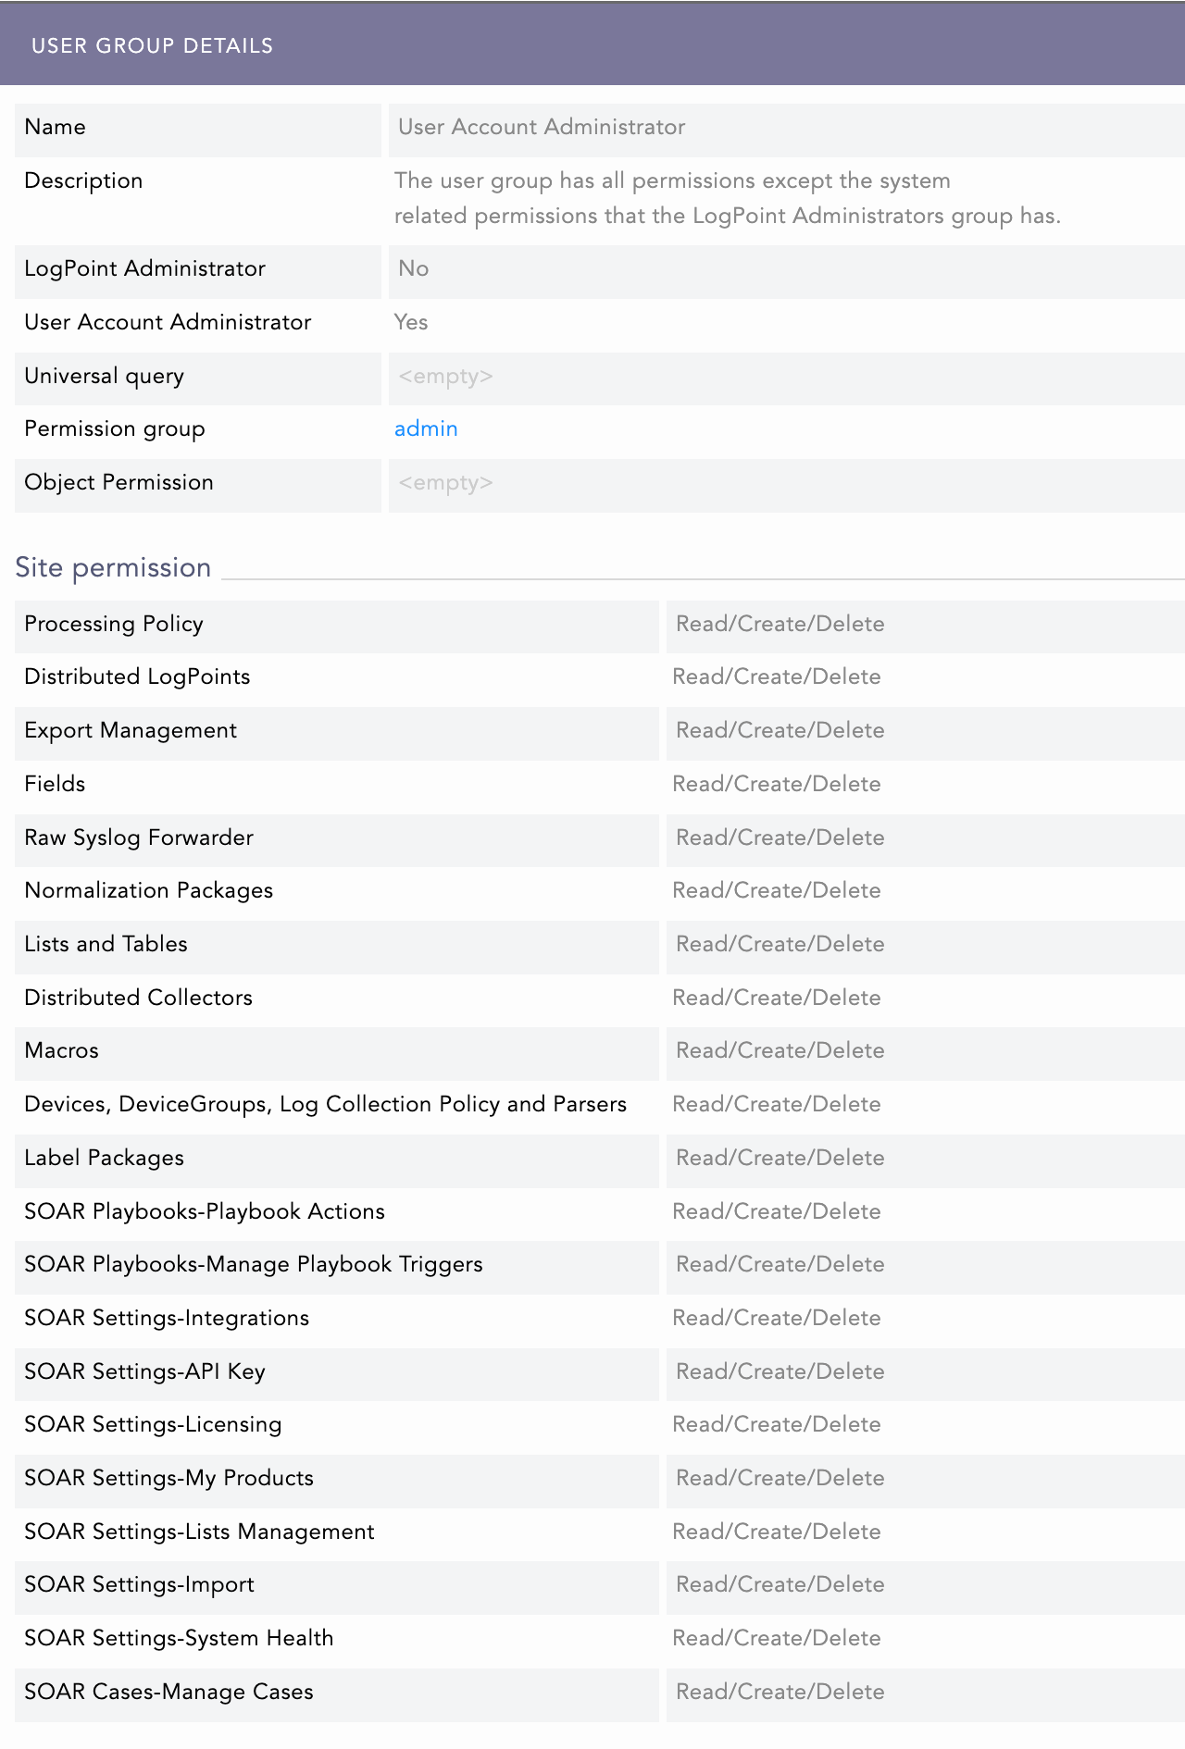
Task: Click the User Group Details header
Action: coord(153,45)
